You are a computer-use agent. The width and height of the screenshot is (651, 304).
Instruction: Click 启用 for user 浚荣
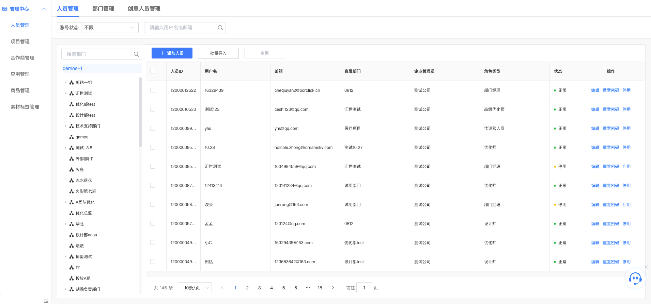pyautogui.click(x=626, y=205)
